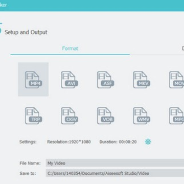Click the Save to: label
This screenshot has width=184, height=184.
pyautogui.click(x=28, y=173)
